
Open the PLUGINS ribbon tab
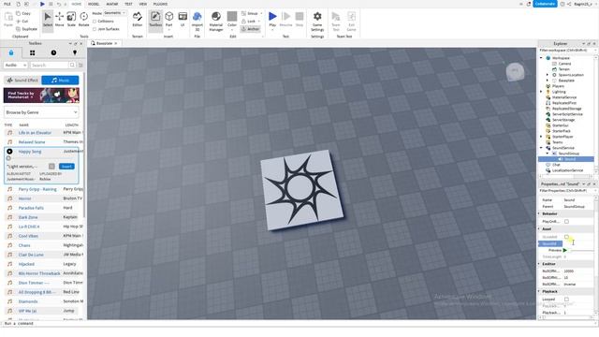point(160,4)
